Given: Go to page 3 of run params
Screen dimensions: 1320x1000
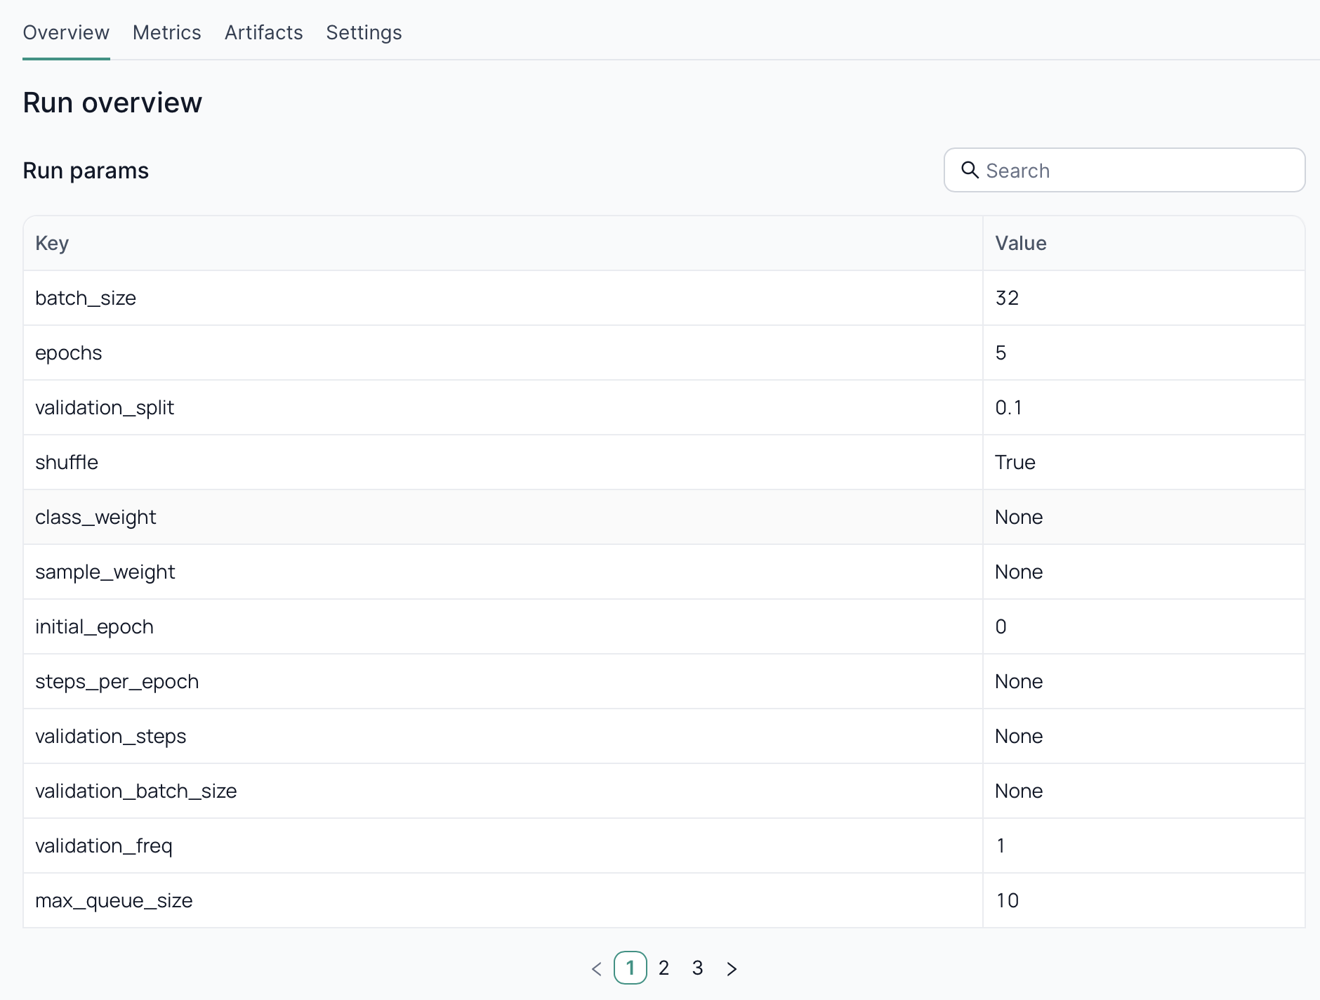Looking at the screenshot, I should tap(698, 968).
